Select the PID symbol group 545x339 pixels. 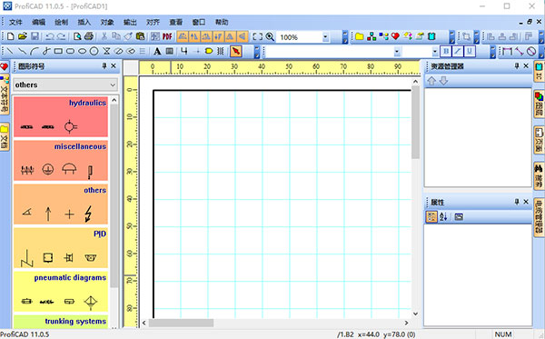tap(61, 248)
